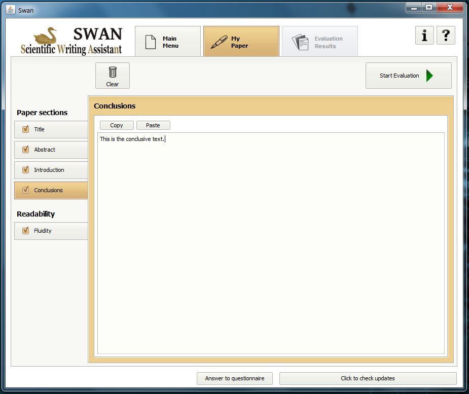
Task: Switch to the My Paper tab
Action: coord(241,41)
